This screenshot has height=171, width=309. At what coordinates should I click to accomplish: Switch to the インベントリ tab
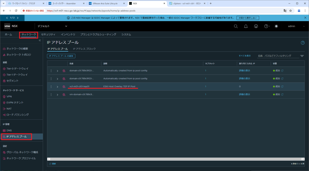coord(68,34)
